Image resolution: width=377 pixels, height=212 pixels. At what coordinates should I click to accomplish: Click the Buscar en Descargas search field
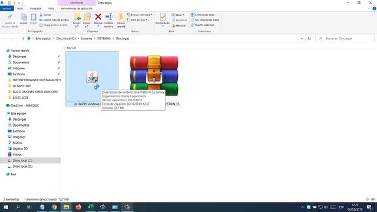[x=345, y=38]
